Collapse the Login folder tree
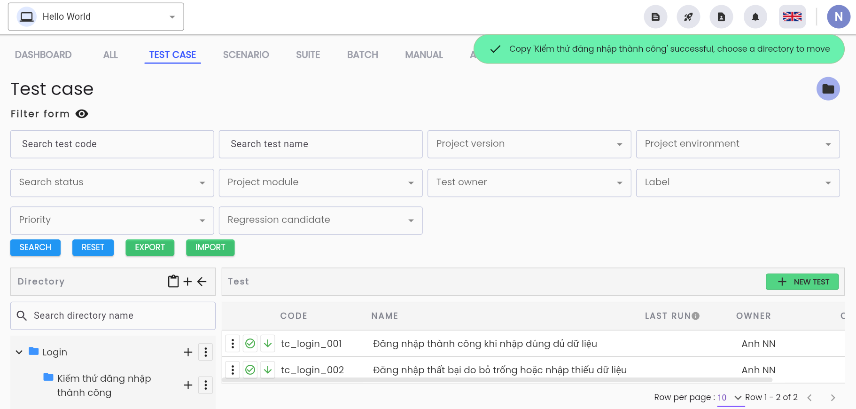 click(19, 352)
